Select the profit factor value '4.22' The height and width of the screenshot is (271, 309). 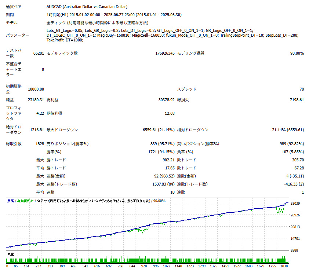(40, 113)
